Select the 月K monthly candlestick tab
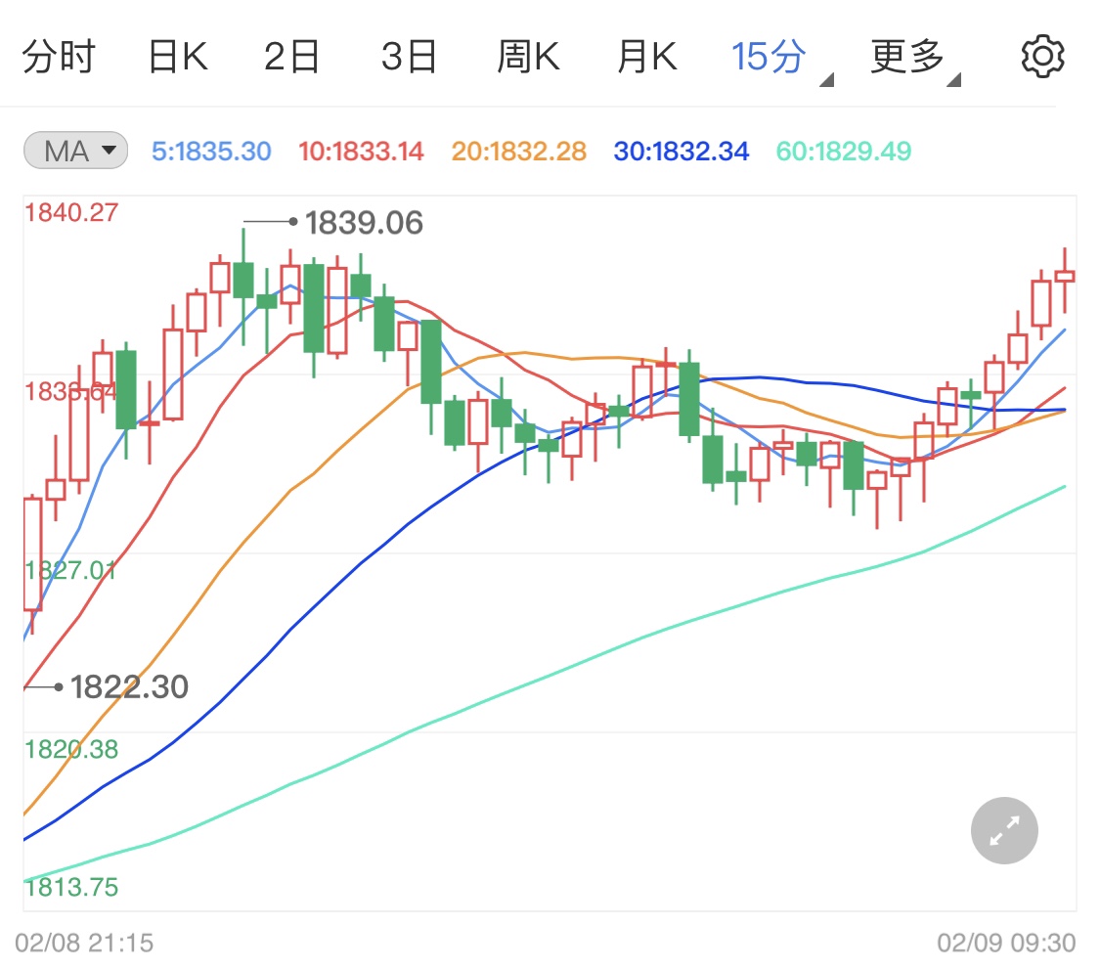This screenshot has height=969, width=1100. [647, 57]
